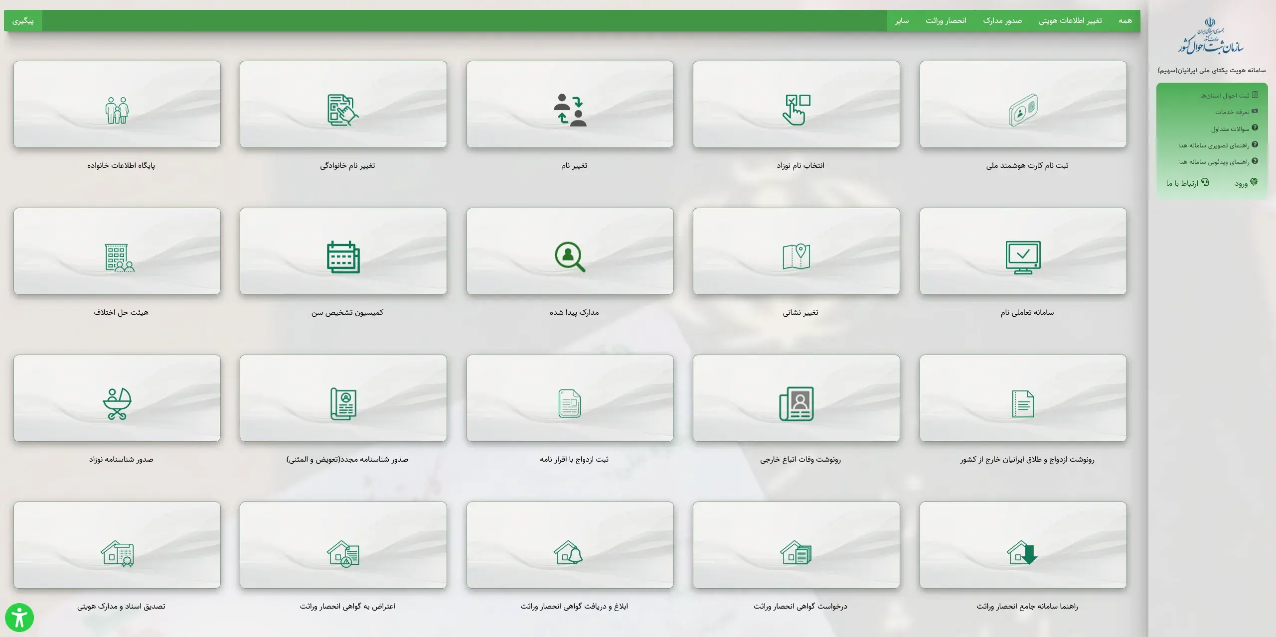Click the ثبت نام کارت هوشمند ملی caption
This screenshot has width=1276, height=637.
tap(1027, 165)
